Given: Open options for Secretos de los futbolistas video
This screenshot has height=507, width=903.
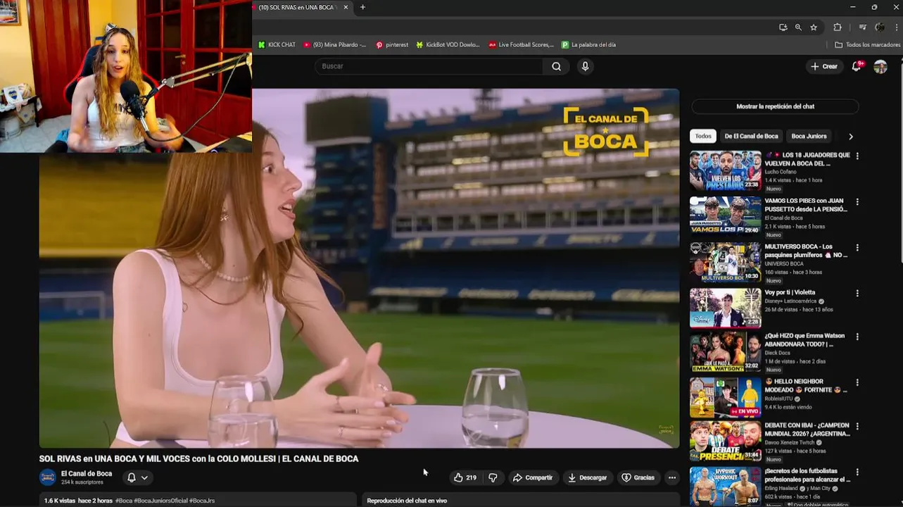Looking at the screenshot, I should [857, 472].
